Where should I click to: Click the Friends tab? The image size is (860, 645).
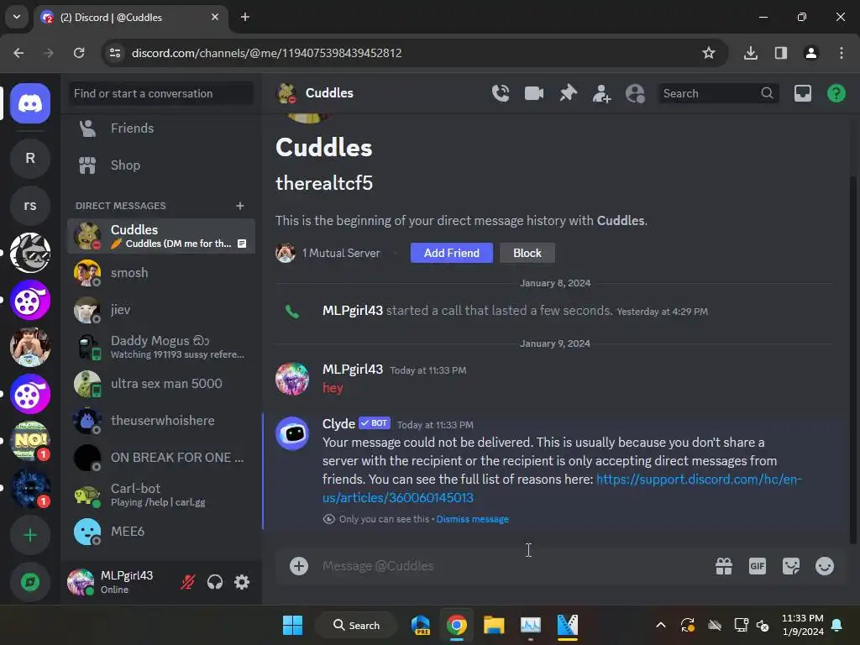[160, 128]
